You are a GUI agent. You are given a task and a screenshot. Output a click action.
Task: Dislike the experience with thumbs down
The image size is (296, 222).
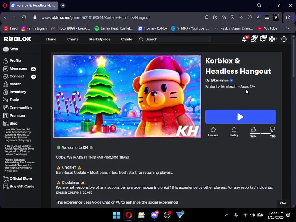[272, 129]
